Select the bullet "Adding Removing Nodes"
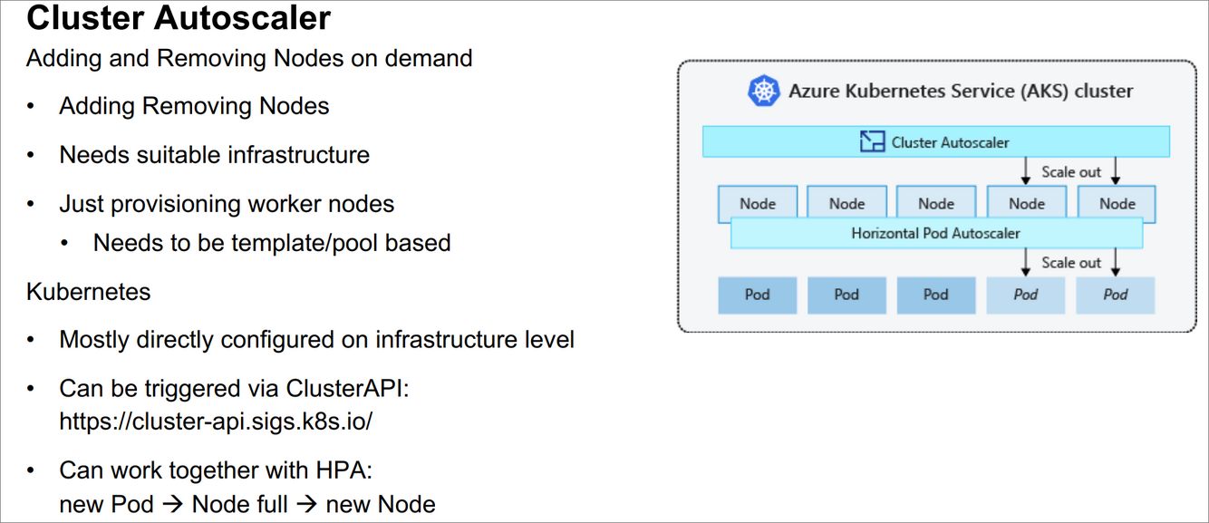1209x523 pixels. [194, 106]
